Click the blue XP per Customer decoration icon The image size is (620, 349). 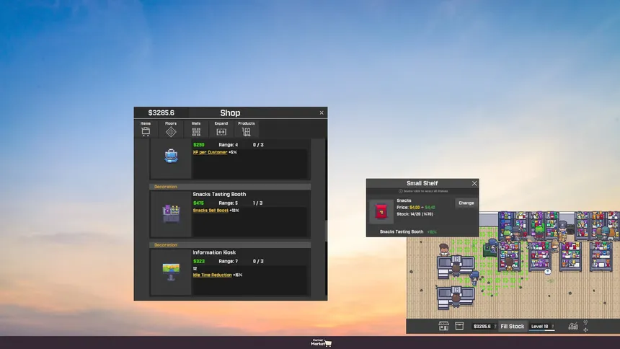coord(171,156)
